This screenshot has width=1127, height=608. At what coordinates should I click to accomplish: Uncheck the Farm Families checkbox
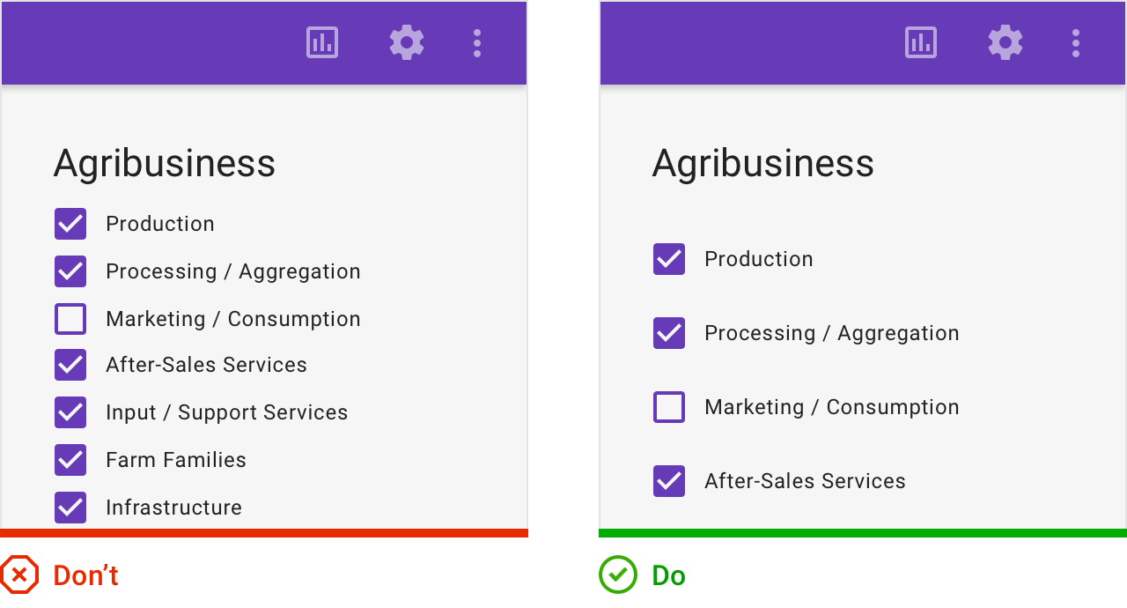tap(70, 460)
